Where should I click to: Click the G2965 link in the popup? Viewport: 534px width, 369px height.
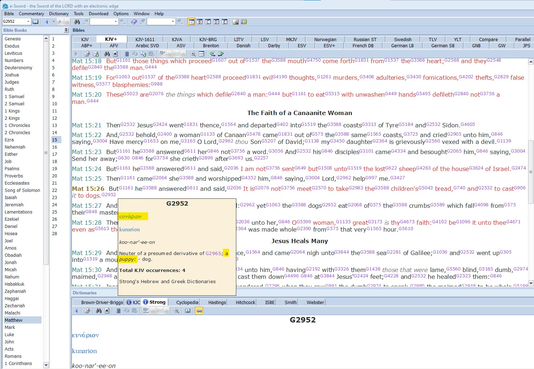coord(213,254)
